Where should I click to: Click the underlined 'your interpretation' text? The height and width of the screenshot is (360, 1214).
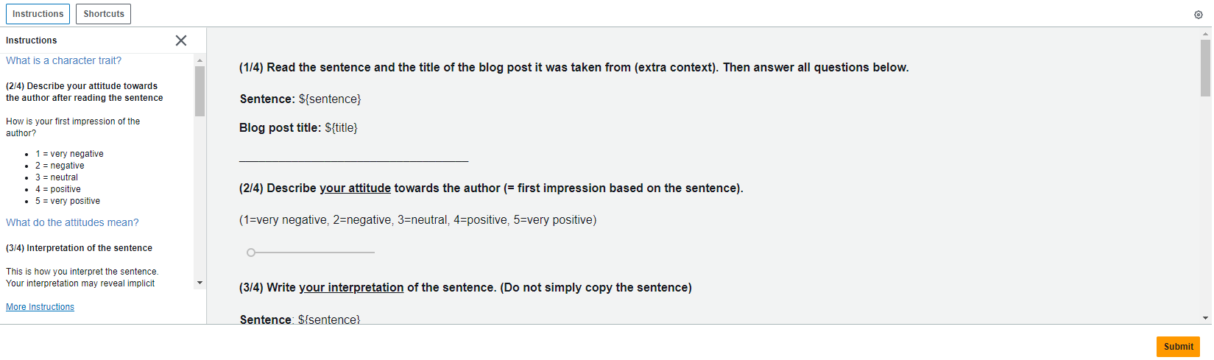tap(351, 287)
